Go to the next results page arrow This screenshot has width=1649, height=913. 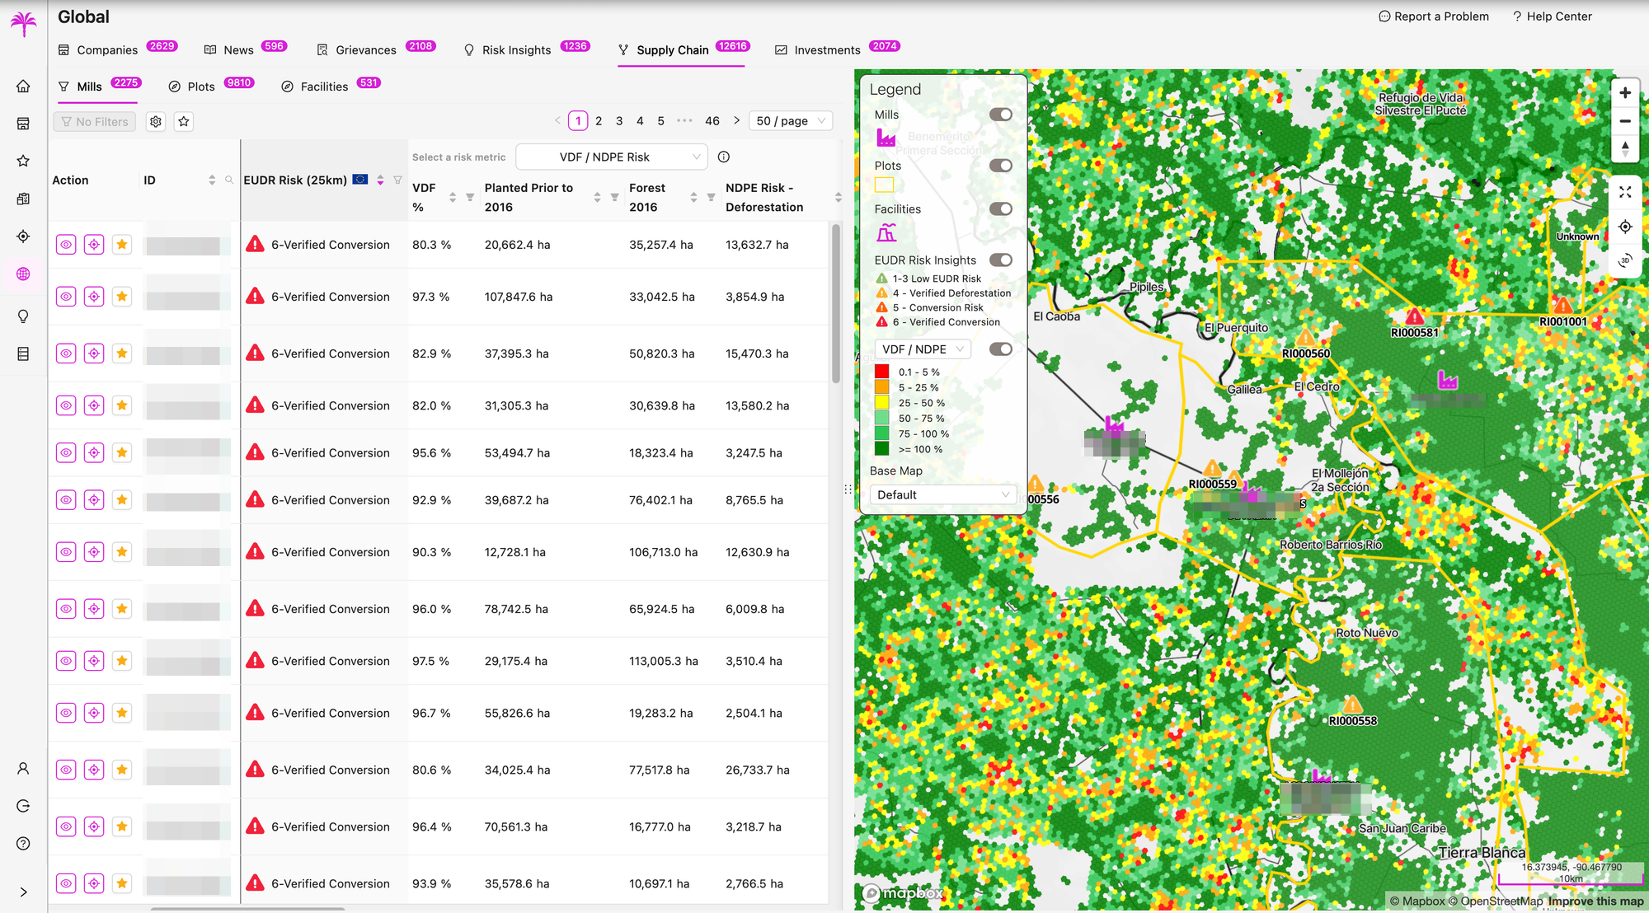coord(736,121)
